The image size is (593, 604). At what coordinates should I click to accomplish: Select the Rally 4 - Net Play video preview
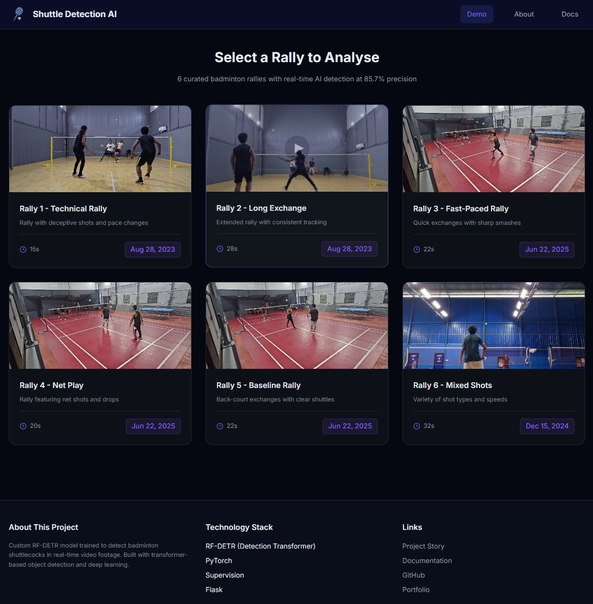(x=100, y=325)
